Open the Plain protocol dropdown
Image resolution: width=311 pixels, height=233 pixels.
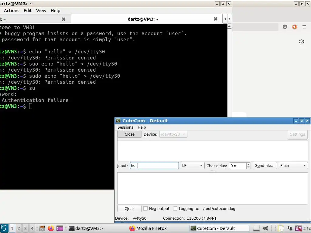tap(293, 165)
